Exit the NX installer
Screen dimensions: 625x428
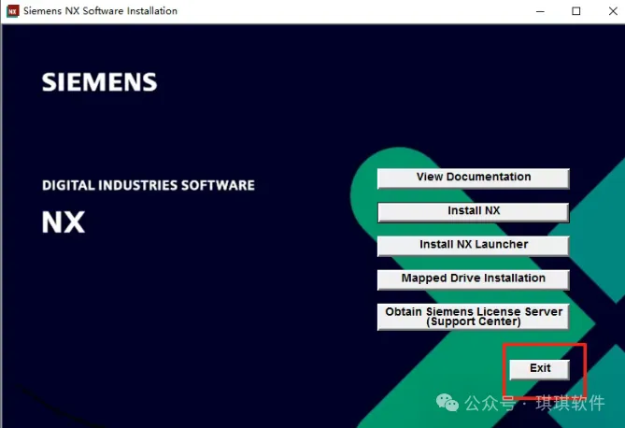click(539, 369)
